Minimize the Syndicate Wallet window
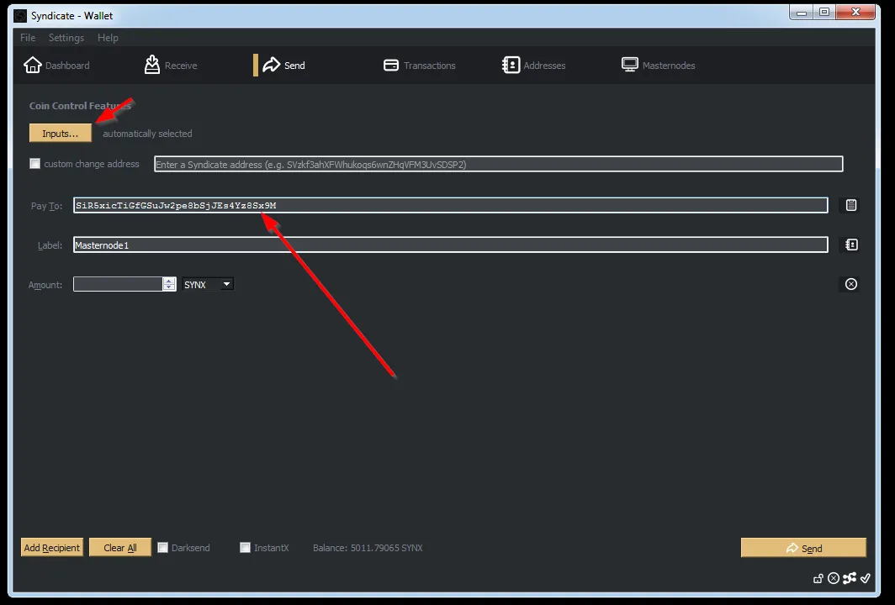Image resolution: width=895 pixels, height=605 pixels. click(x=802, y=12)
